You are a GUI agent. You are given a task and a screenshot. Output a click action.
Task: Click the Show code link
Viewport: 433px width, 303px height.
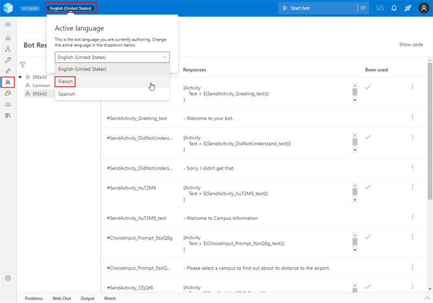click(411, 45)
